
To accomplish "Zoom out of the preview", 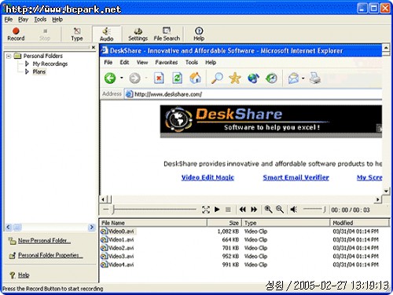I will coord(280,209).
